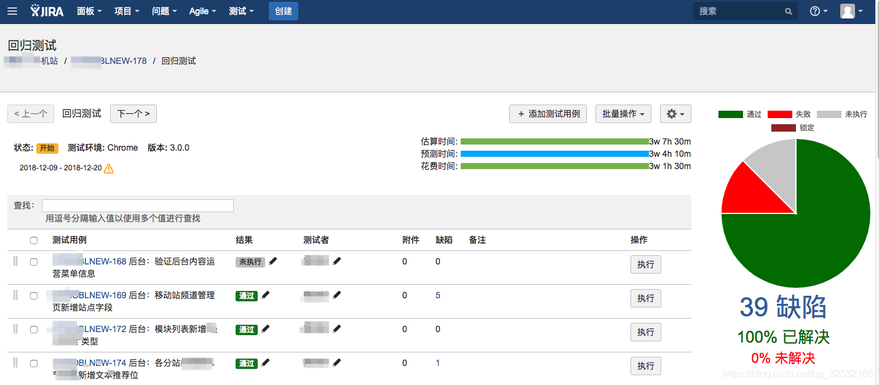Image resolution: width=879 pixels, height=385 pixels.
Task: Check the BLNEW-168 test case checkbox
Action: (x=34, y=262)
